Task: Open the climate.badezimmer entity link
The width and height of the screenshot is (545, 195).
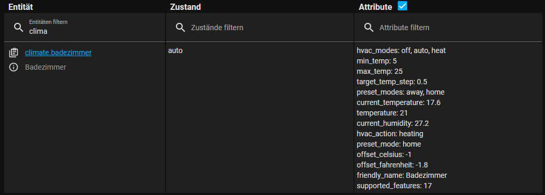Action: [58, 53]
